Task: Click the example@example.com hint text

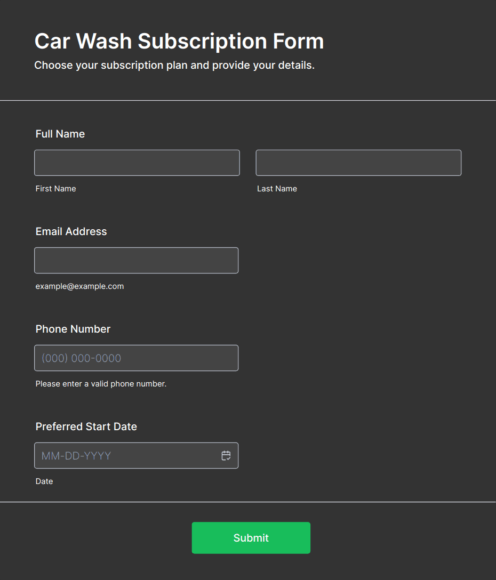Action: 79,286
